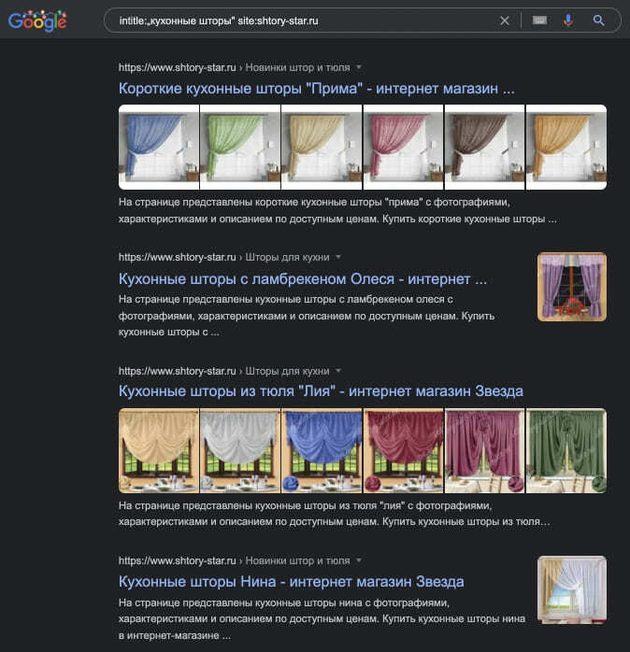Open link Кухонные шторы Нина
This screenshot has height=652, width=630.
(x=292, y=581)
